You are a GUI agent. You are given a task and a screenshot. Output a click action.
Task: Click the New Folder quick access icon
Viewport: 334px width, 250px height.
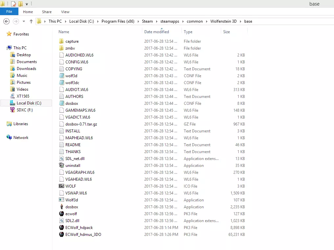click(20, 4)
